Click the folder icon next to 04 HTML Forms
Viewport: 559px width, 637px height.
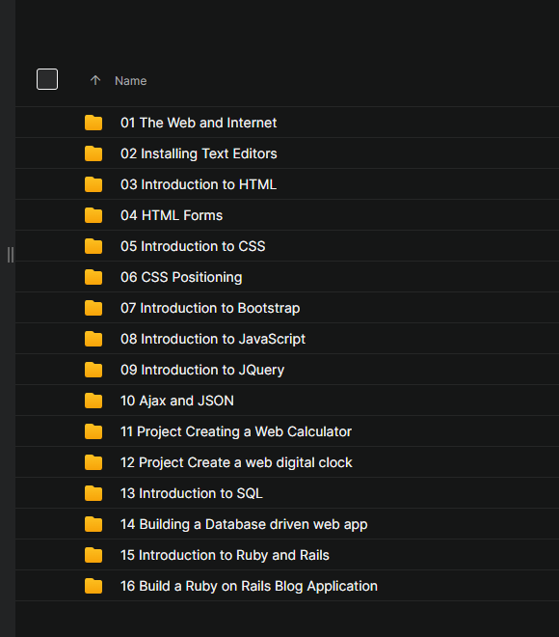(93, 215)
